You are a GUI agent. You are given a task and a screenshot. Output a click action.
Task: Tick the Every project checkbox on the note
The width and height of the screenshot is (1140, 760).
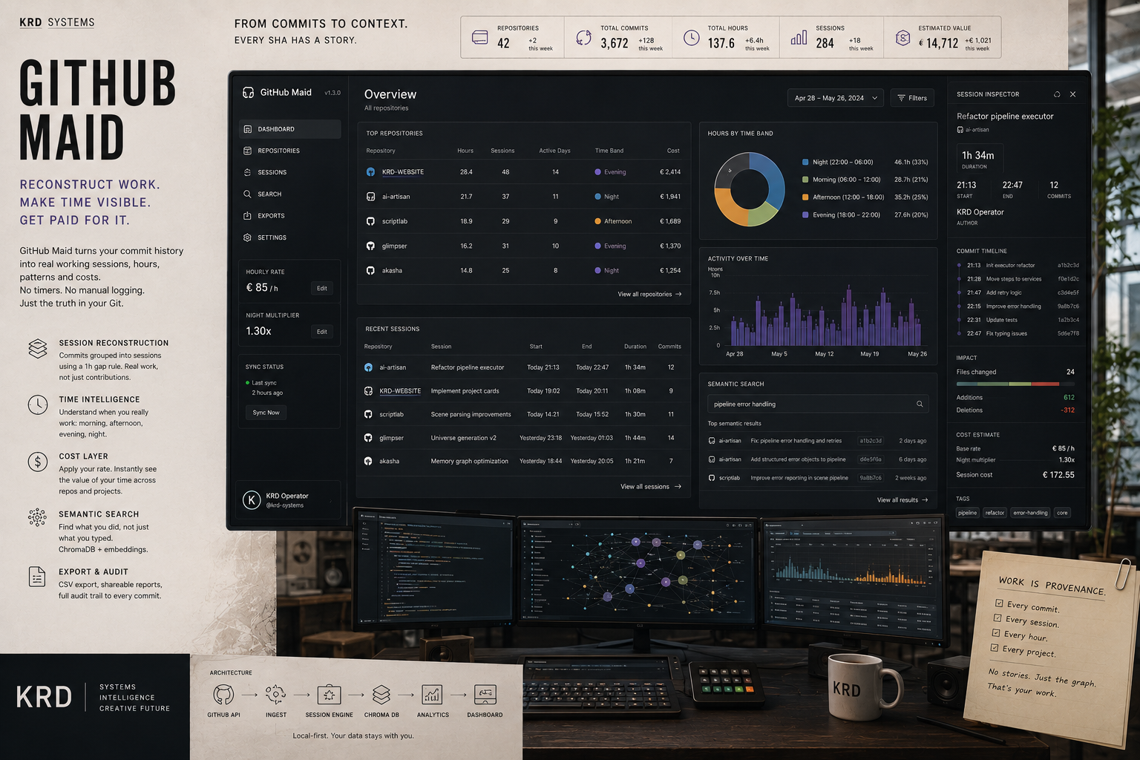click(994, 647)
